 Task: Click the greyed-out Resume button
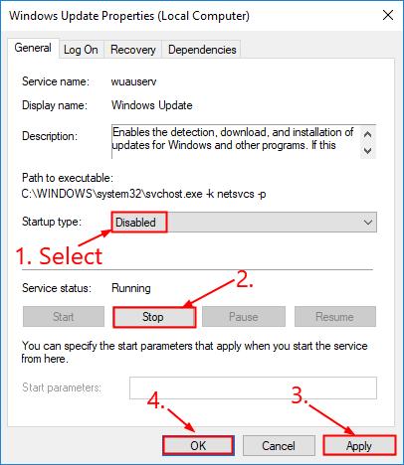click(334, 317)
